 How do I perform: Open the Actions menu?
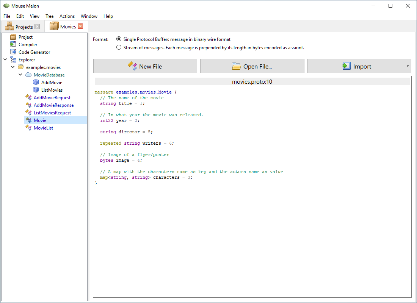point(67,16)
